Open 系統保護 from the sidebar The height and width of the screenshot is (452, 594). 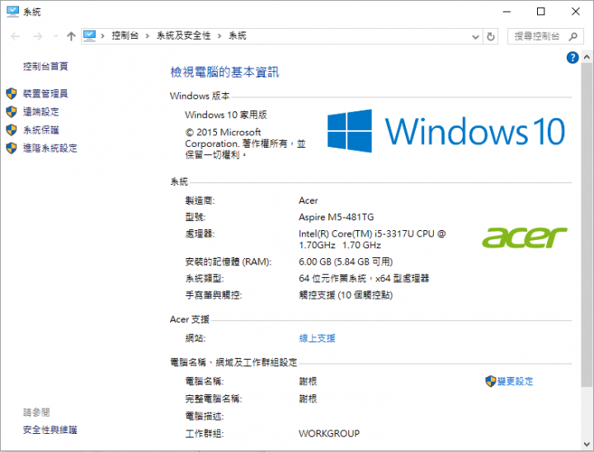tap(41, 130)
